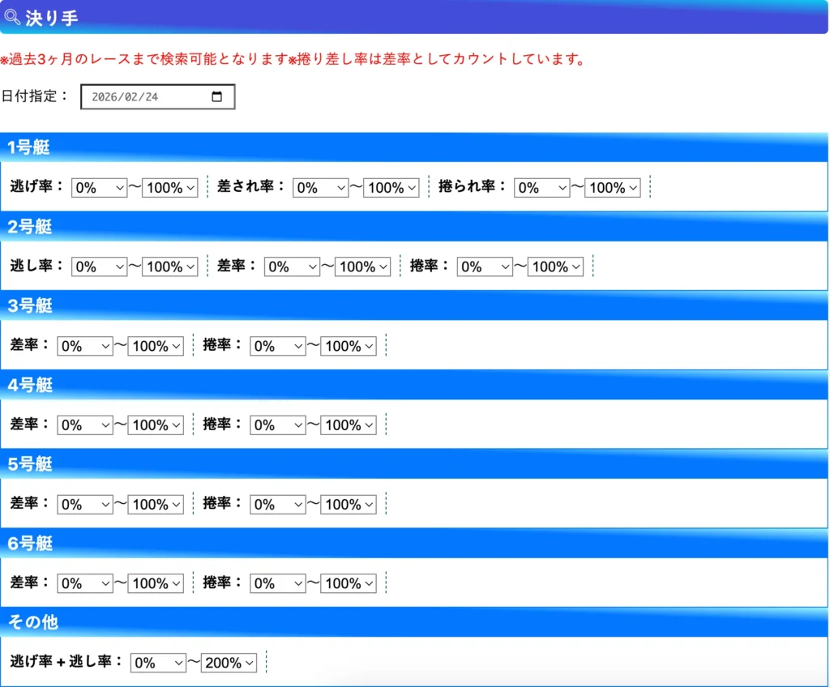Open the 2号艇 差率 maximum dropdown
Viewport: 830px width, 687px height.
click(362, 266)
